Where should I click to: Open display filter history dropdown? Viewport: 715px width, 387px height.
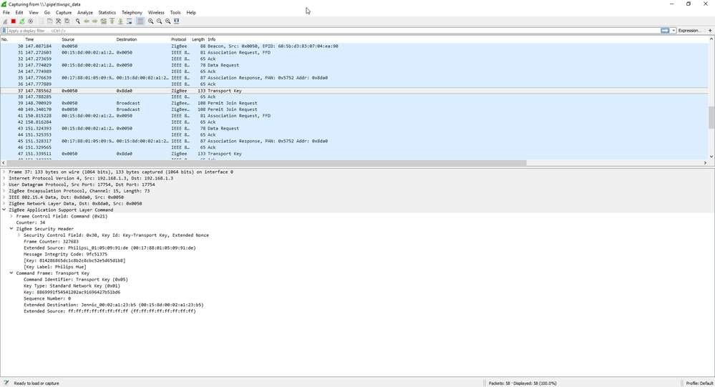click(673, 31)
